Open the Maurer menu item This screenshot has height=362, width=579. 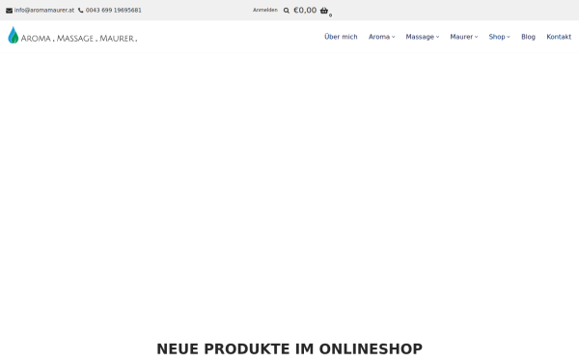point(461,37)
